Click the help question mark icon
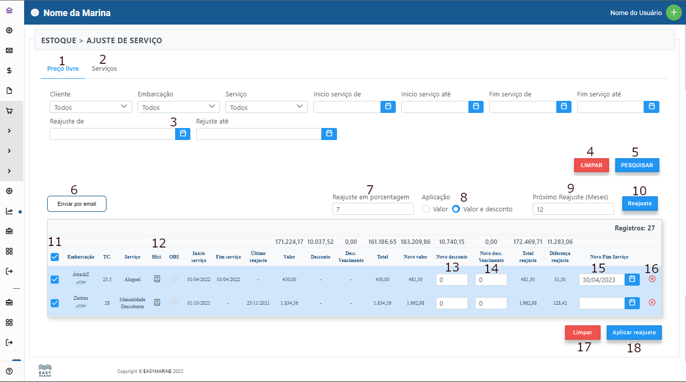This screenshot has height=382, width=686. (x=9, y=371)
